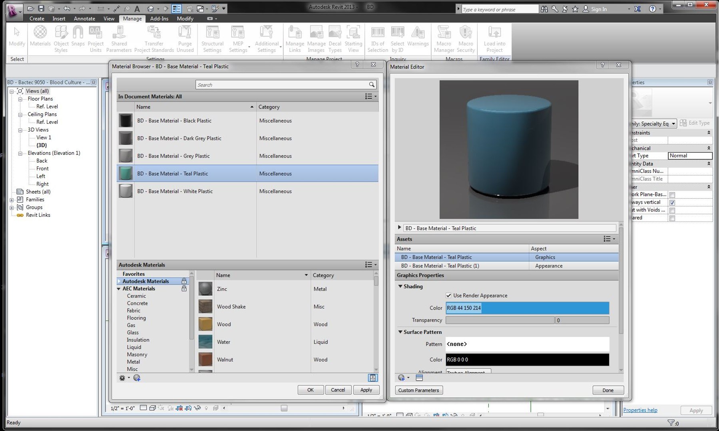
Task: Switch to the Annotate ribbon tab
Action: (84, 18)
